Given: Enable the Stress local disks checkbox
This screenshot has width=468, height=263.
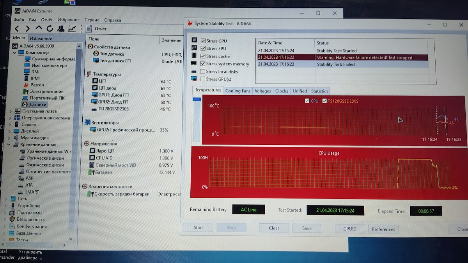Looking at the screenshot, I should 203,72.
